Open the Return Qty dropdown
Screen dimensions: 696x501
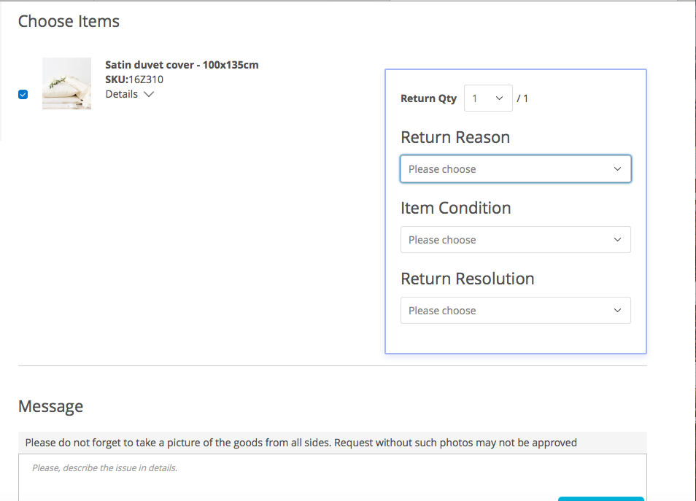488,98
